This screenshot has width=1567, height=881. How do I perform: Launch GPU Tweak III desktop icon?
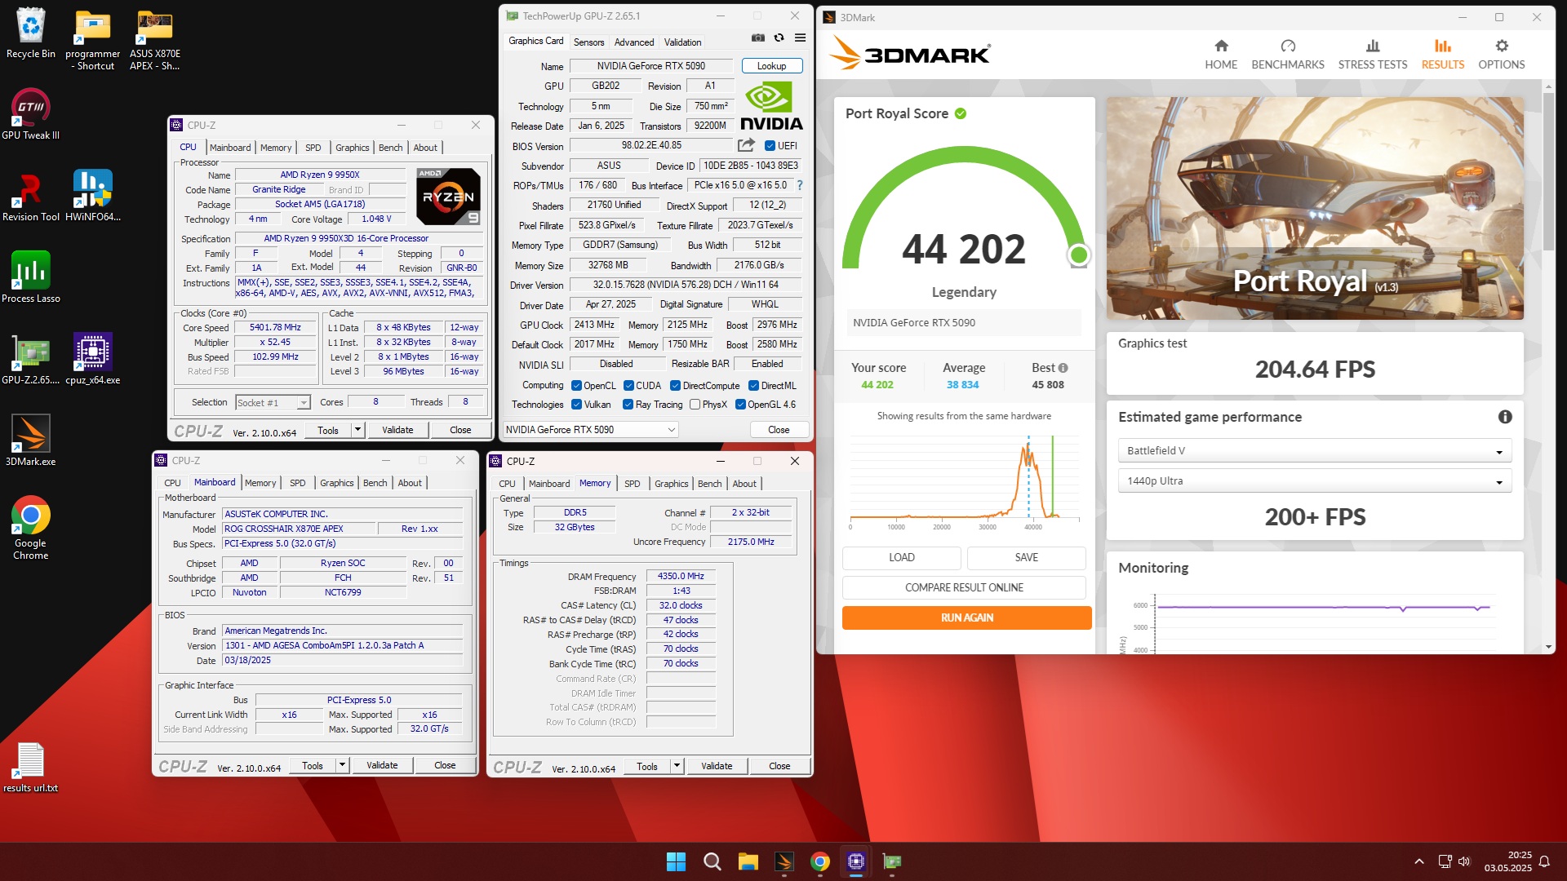click(x=31, y=114)
